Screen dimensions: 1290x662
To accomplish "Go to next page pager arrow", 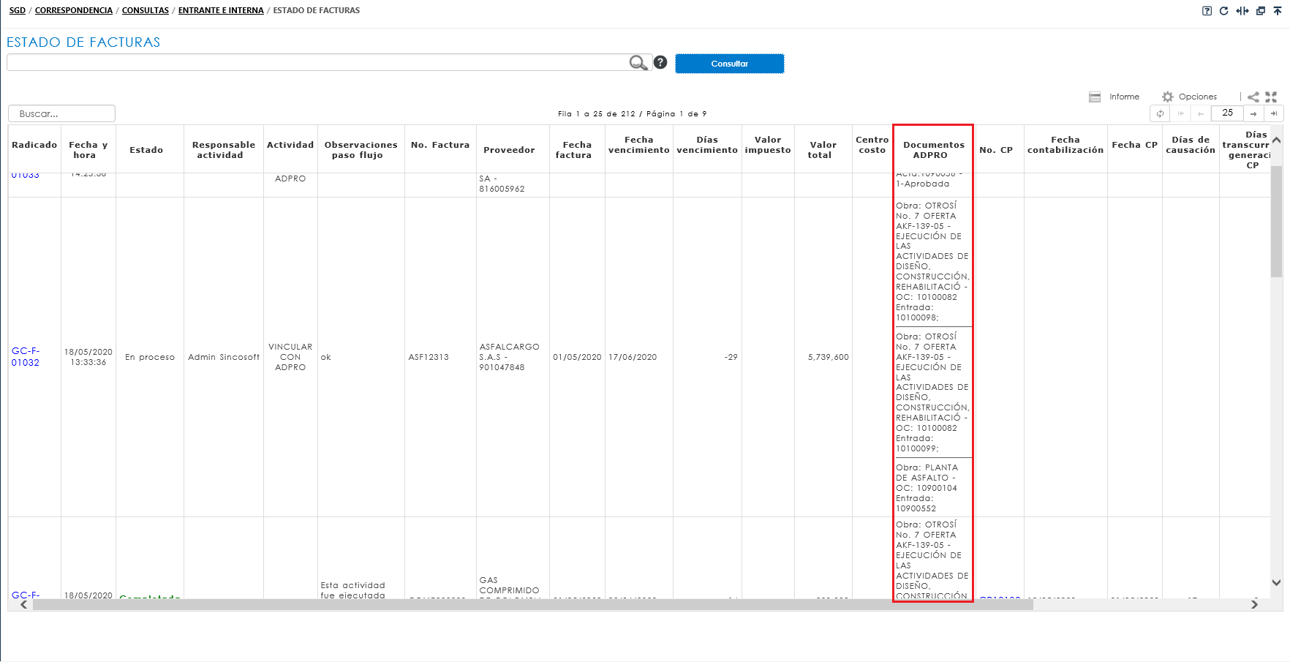I will tap(1253, 113).
